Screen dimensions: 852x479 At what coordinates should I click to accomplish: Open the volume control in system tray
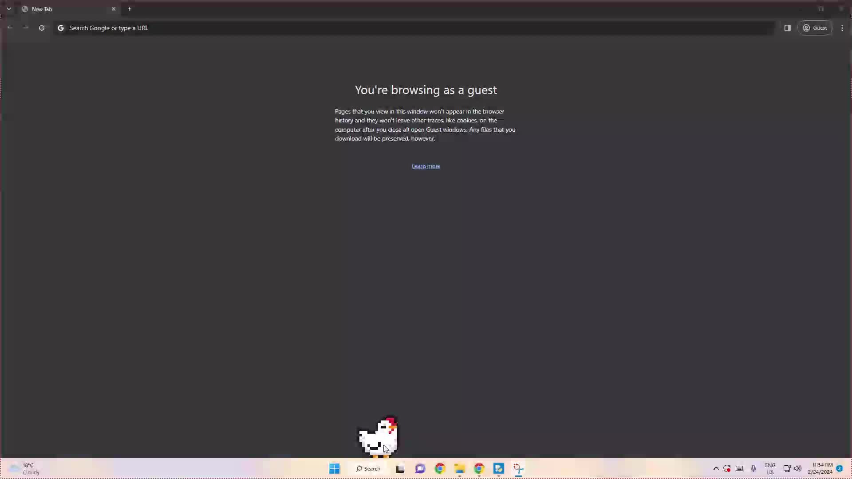click(x=798, y=468)
